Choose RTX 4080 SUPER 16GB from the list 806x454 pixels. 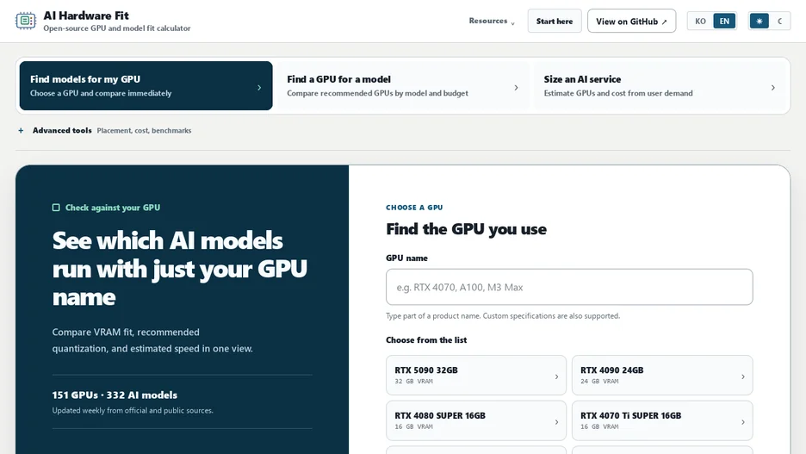(476, 420)
